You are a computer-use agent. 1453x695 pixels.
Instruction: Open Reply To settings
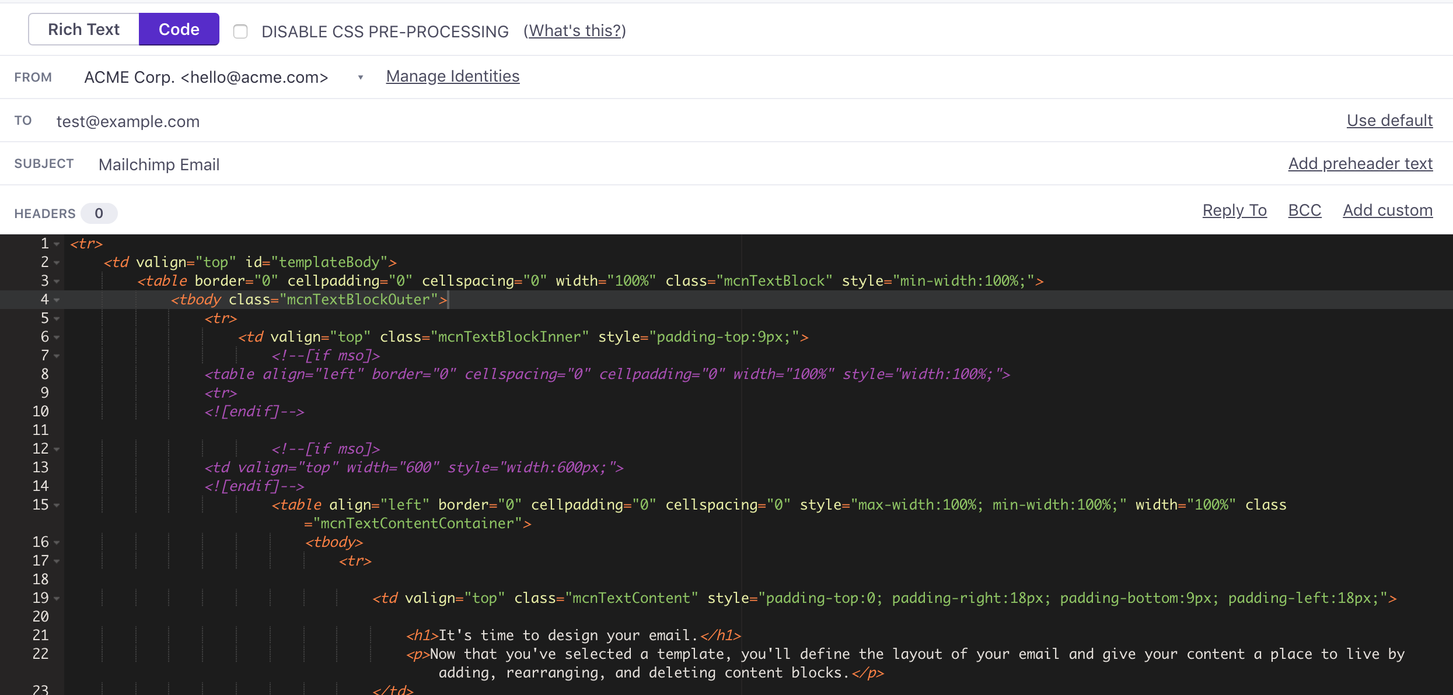pyautogui.click(x=1234, y=210)
